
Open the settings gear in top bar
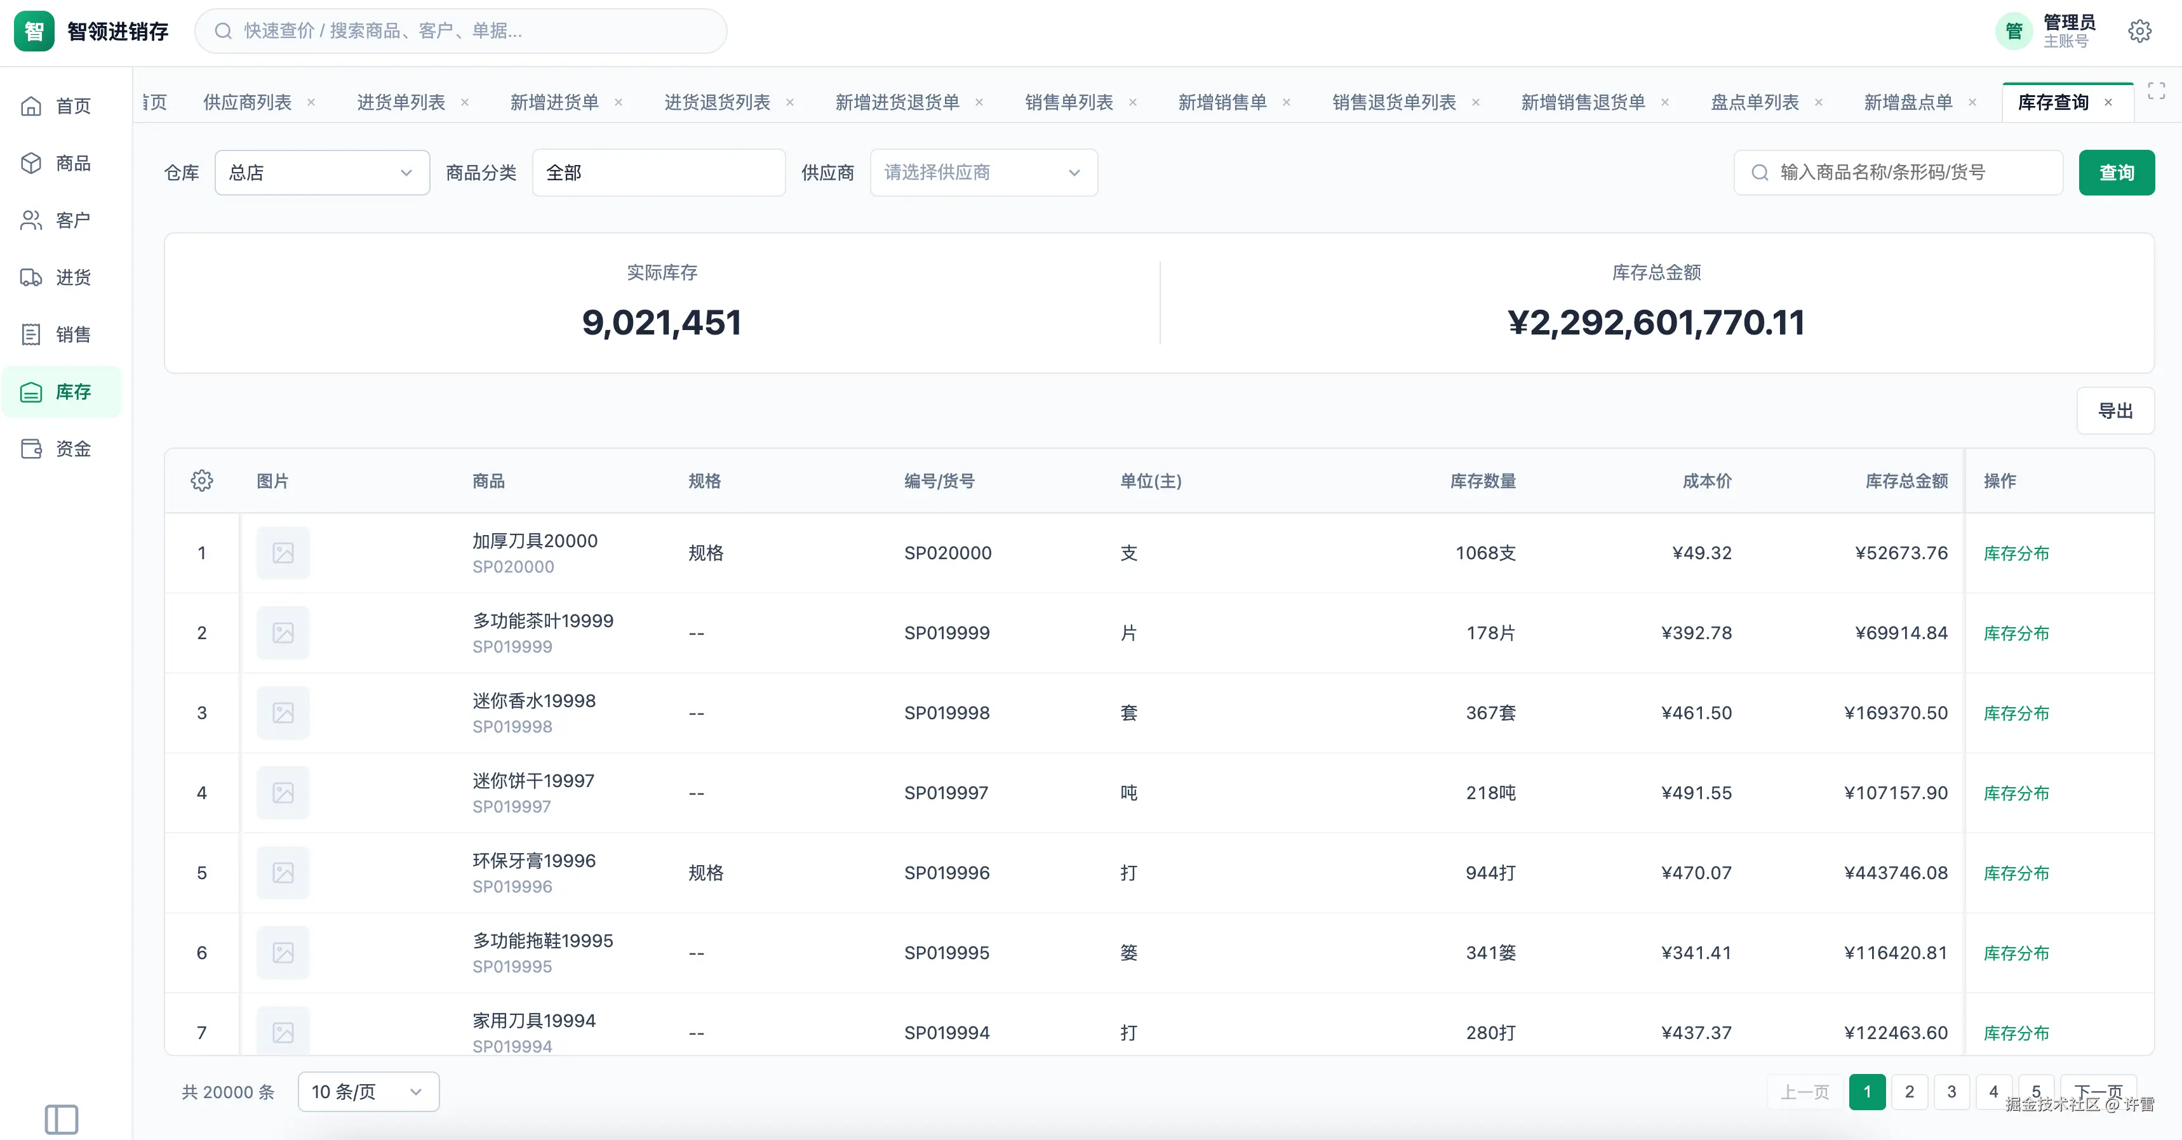coord(2139,31)
